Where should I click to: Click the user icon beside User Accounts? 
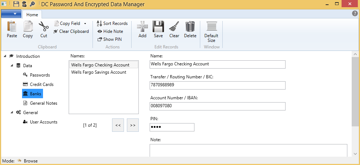coord(25,122)
